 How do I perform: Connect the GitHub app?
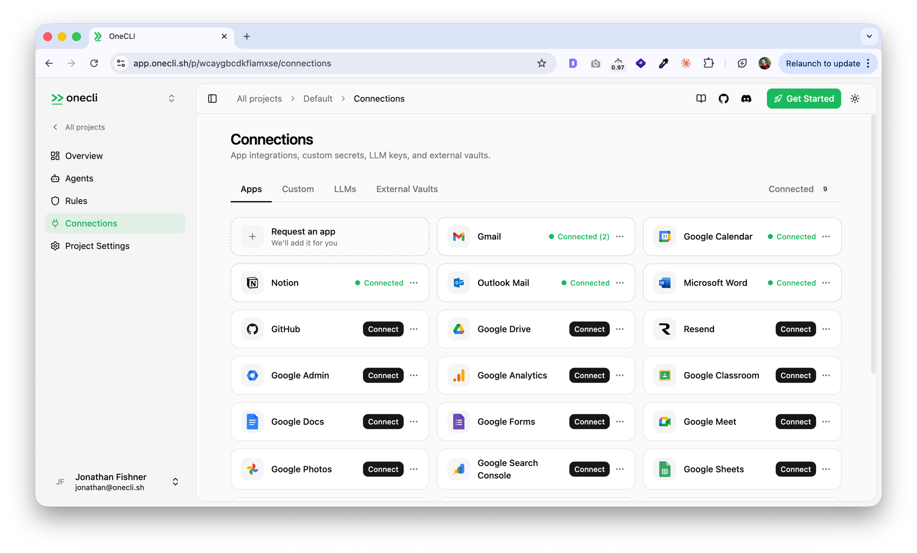(x=383, y=329)
